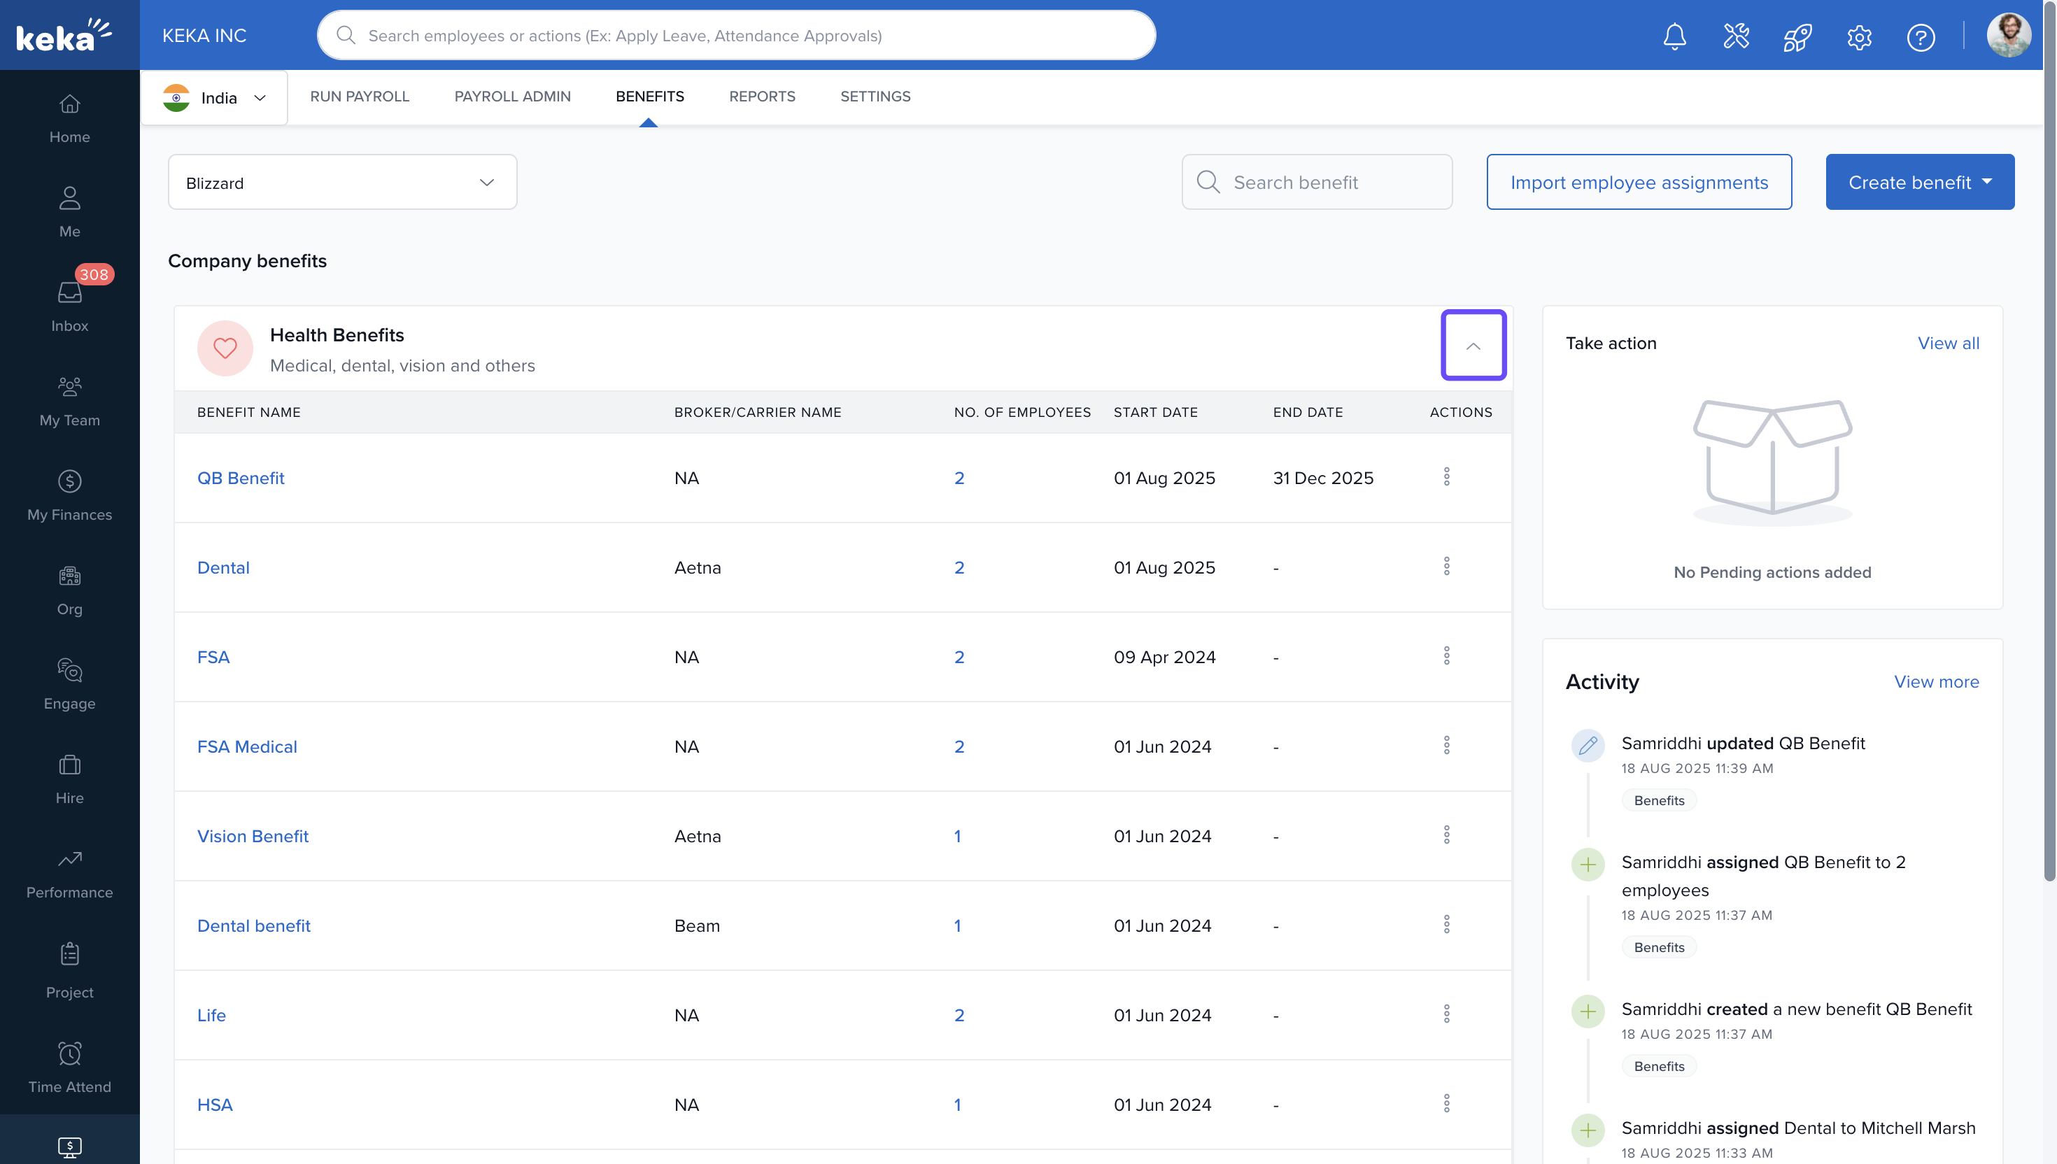Image resolution: width=2057 pixels, height=1164 pixels.
Task: Open the settings gear icon
Action: [1859, 37]
